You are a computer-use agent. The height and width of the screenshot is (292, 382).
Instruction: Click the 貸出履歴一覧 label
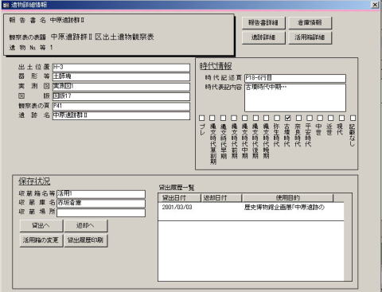[177, 188]
